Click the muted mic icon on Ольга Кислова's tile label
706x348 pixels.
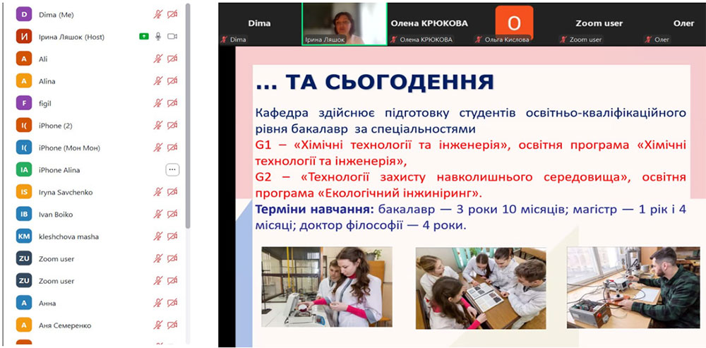click(479, 40)
